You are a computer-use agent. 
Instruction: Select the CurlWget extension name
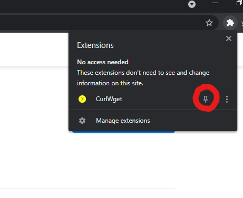click(109, 99)
